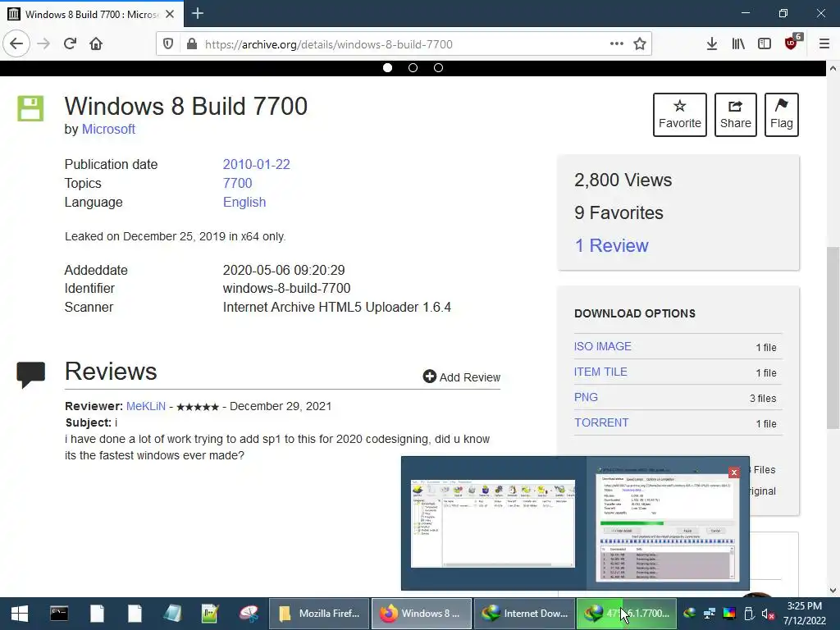Favorite this archive item
Screen dimensions: 840x630
(680, 115)
